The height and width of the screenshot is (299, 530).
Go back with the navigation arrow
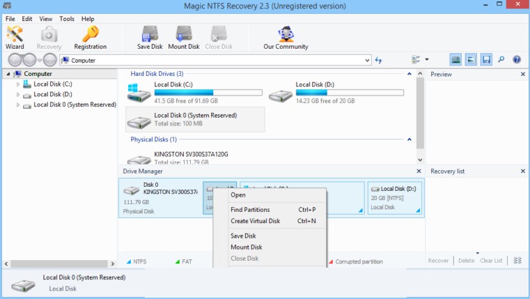point(15,60)
